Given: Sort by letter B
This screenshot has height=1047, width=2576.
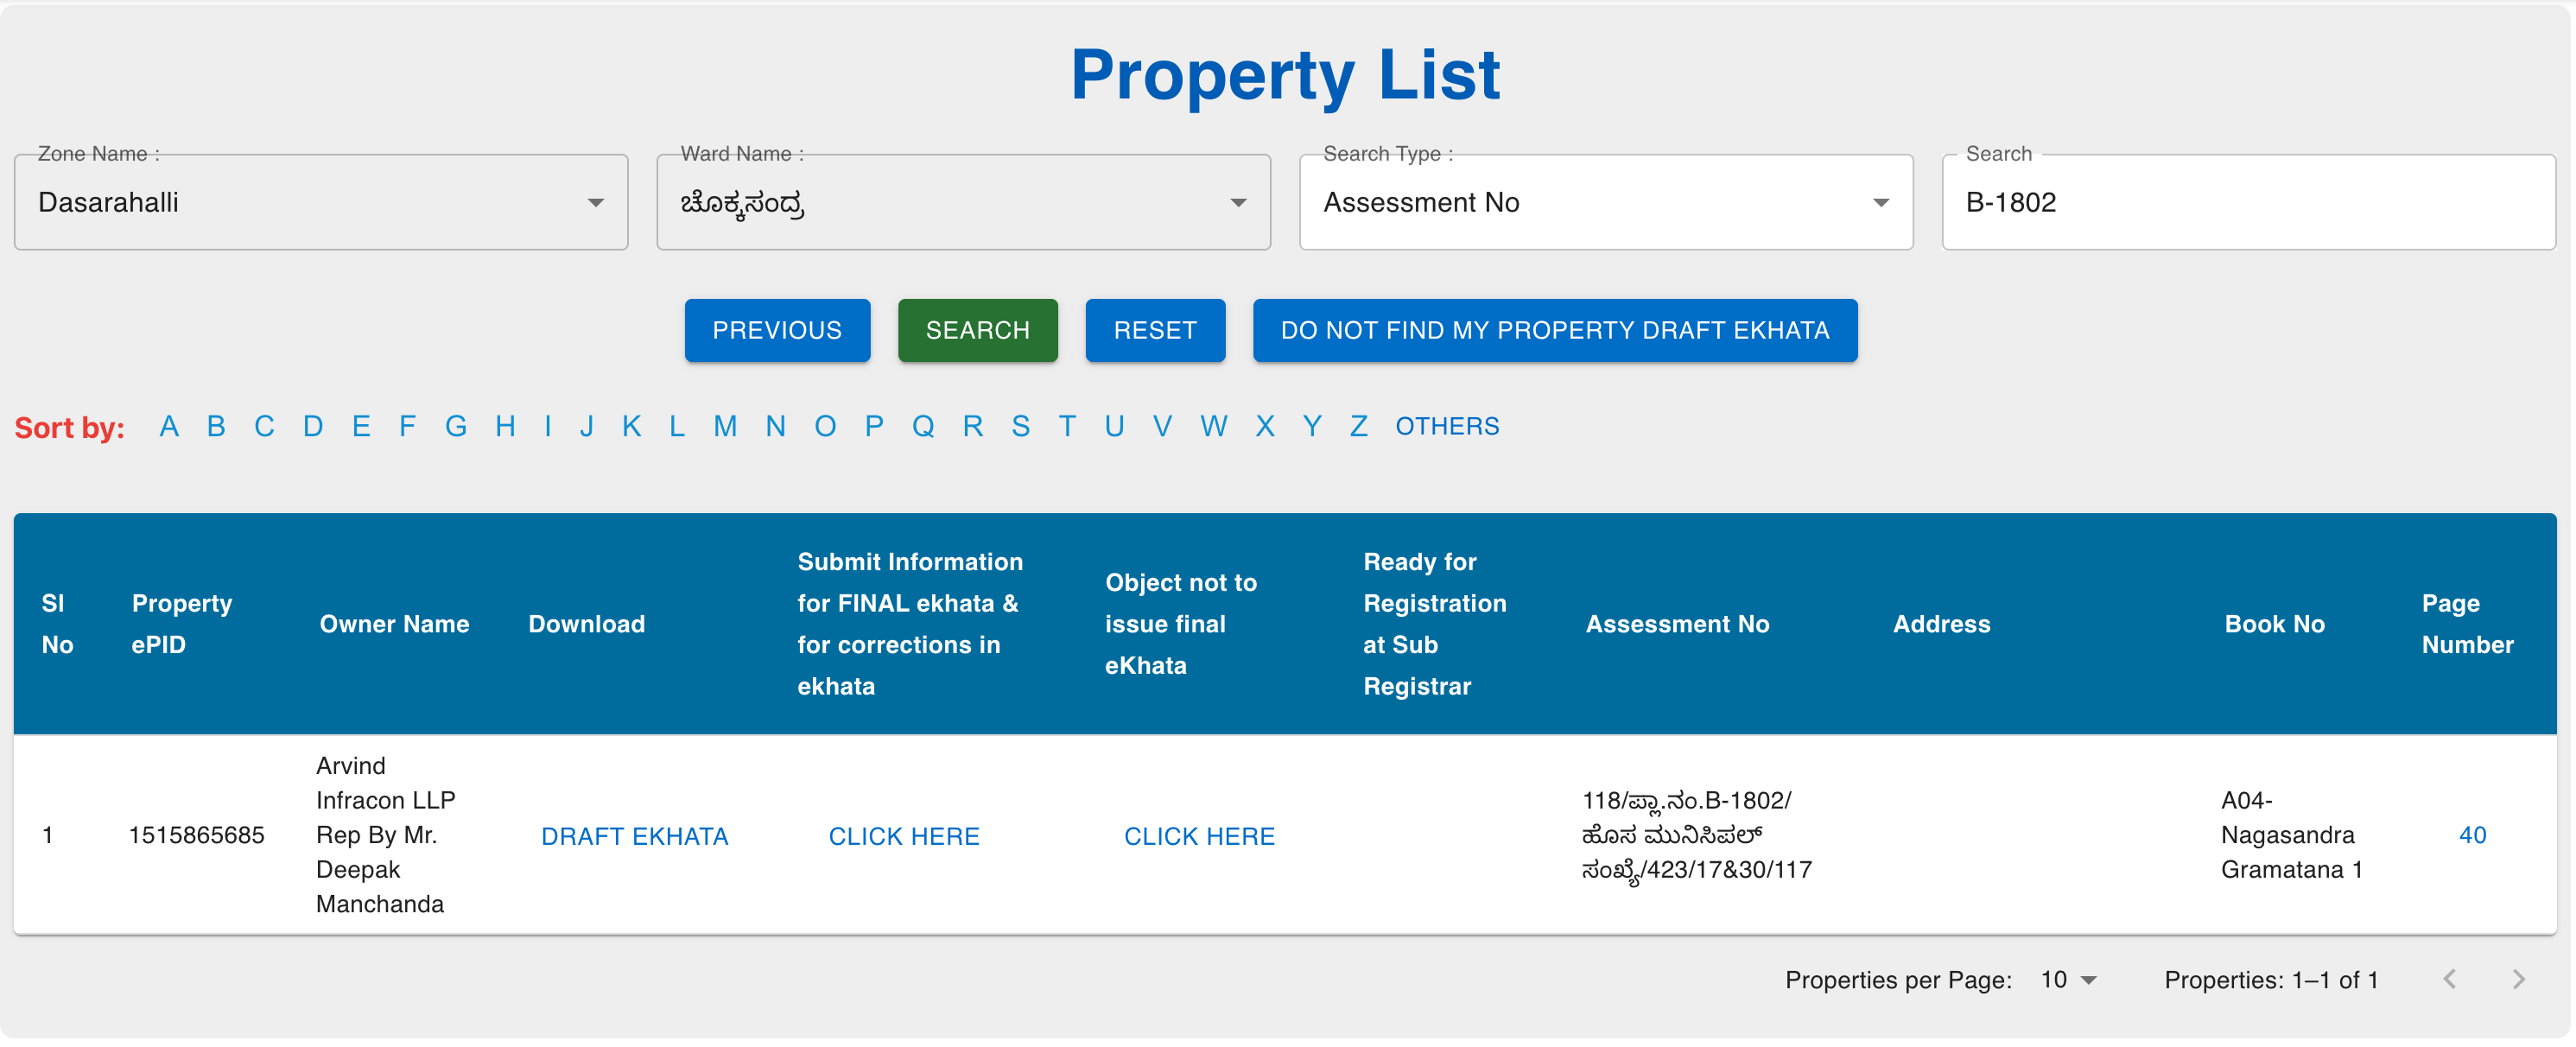Looking at the screenshot, I should [x=216, y=427].
